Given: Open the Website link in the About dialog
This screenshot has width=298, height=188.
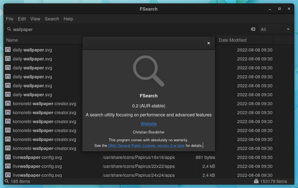Looking at the screenshot, I should (149, 124).
